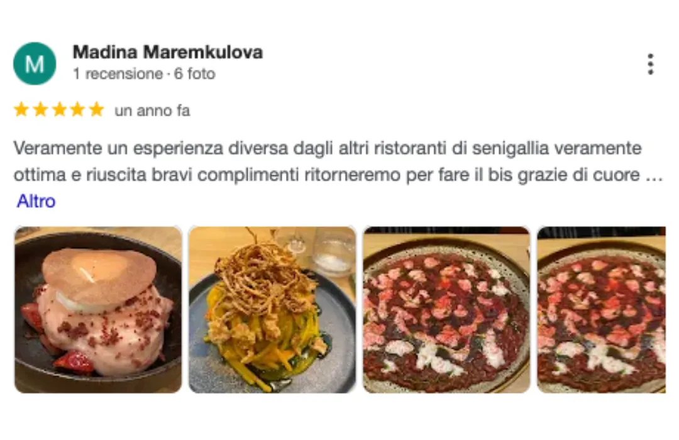Click the third yellow rating star

[59, 109]
